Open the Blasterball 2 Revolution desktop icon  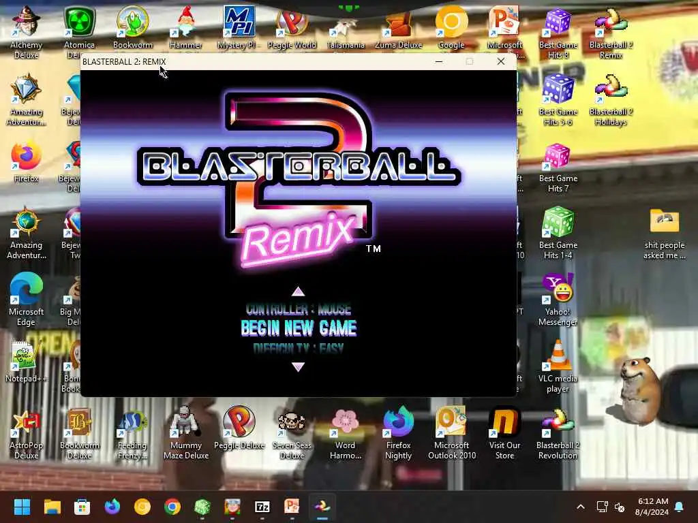click(x=558, y=433)
